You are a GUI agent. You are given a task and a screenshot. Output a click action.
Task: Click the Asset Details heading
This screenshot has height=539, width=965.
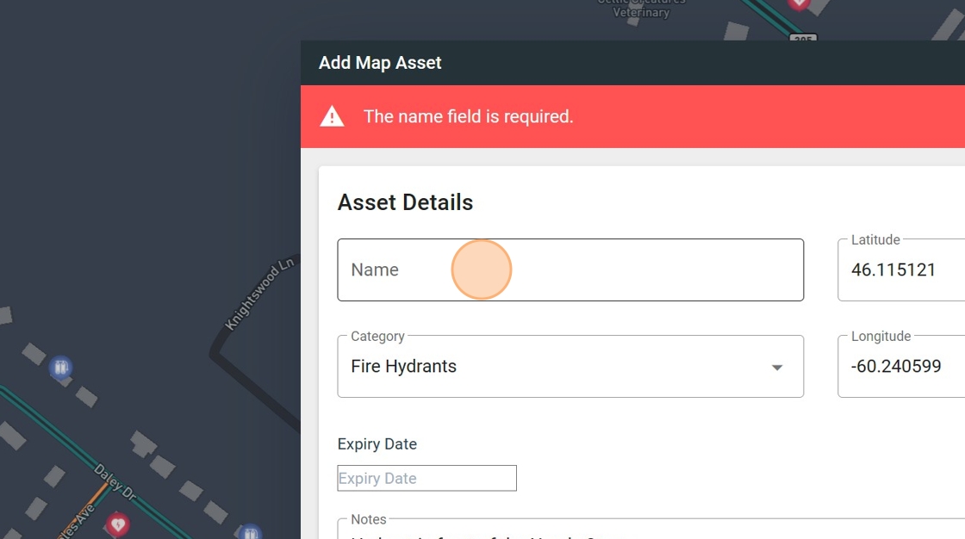coord(405,202)
